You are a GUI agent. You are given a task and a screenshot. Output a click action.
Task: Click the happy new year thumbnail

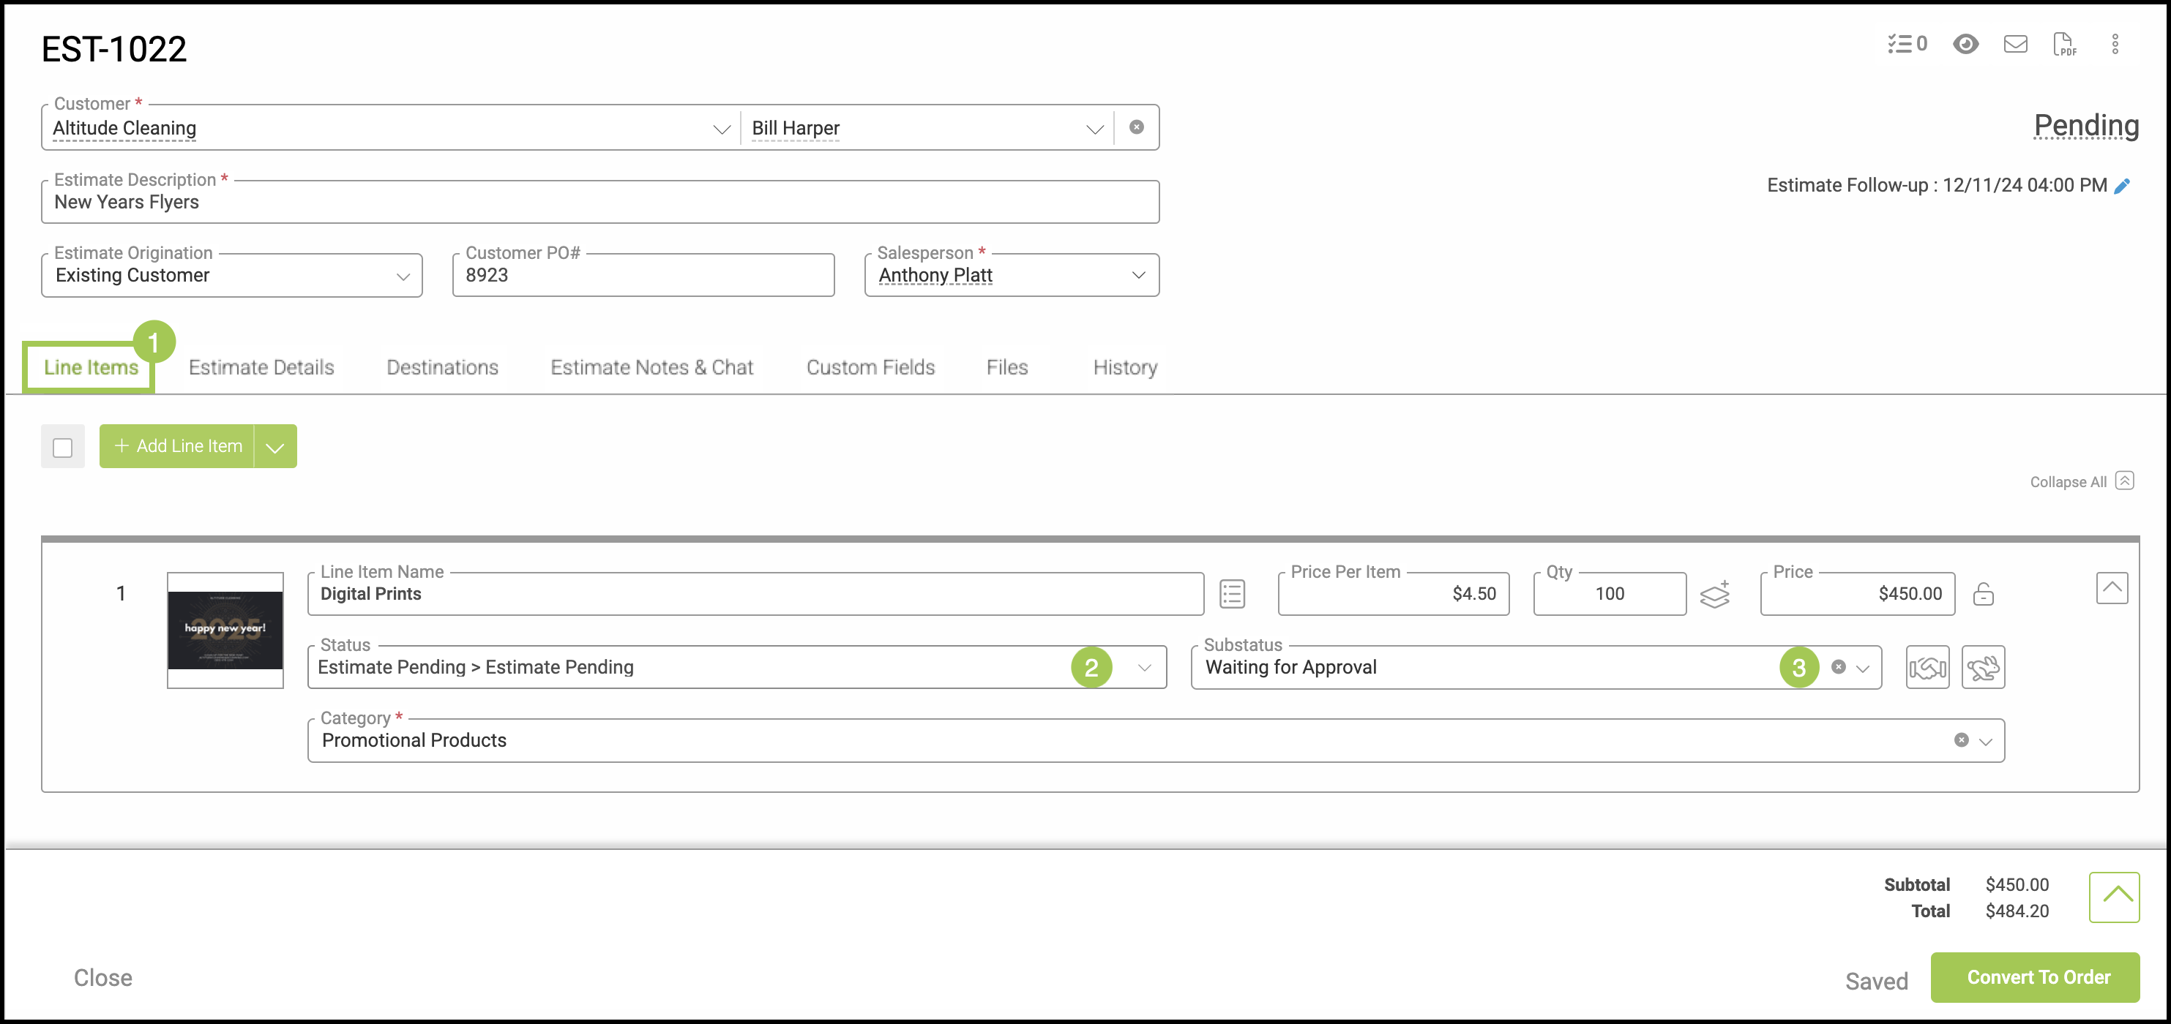click(x=225, y=630)
